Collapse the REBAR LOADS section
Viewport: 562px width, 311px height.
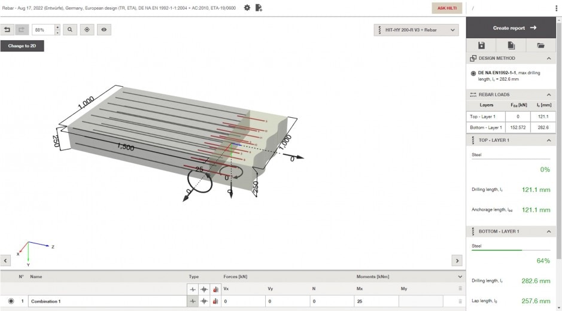click(x=549, y=94)
